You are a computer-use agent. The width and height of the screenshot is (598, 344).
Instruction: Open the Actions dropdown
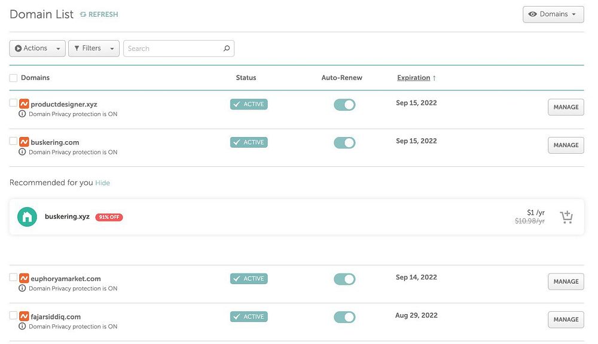tap(37, 48)
